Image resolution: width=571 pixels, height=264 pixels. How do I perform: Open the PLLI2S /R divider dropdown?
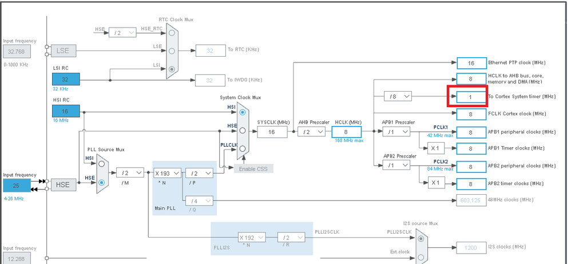tap(291, 238)
